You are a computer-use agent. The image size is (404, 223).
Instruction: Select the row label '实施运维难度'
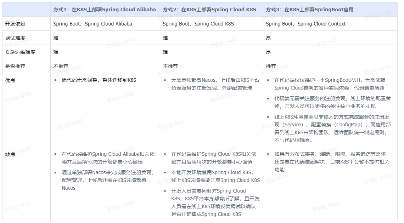point(20,52)
